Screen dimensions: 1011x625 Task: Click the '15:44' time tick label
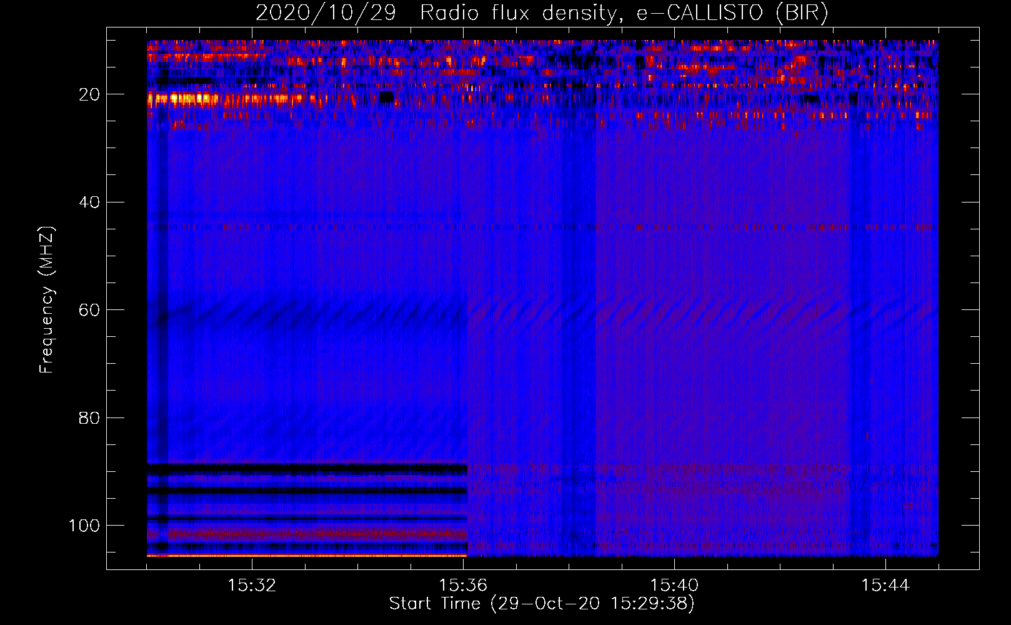pyautogui.click(x=885, y=586)
